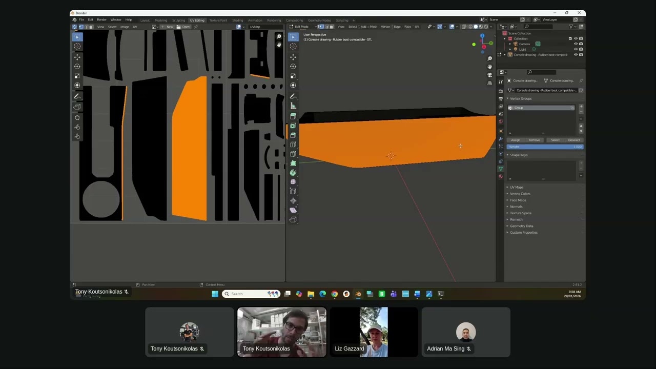
Task: Switch to the Shading workspace tab
Action: tap(237, 20)
